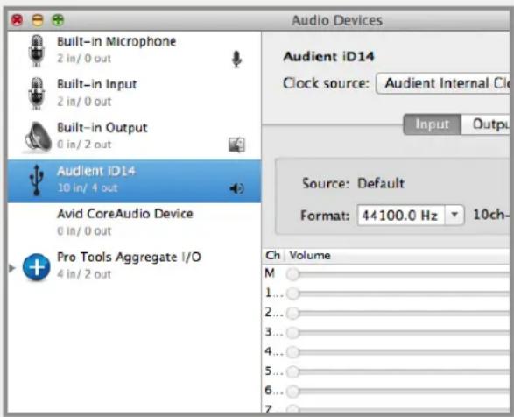Click the Built-in Input microphone icon
This screenshot has width=514, height=417.
point(37,94)
